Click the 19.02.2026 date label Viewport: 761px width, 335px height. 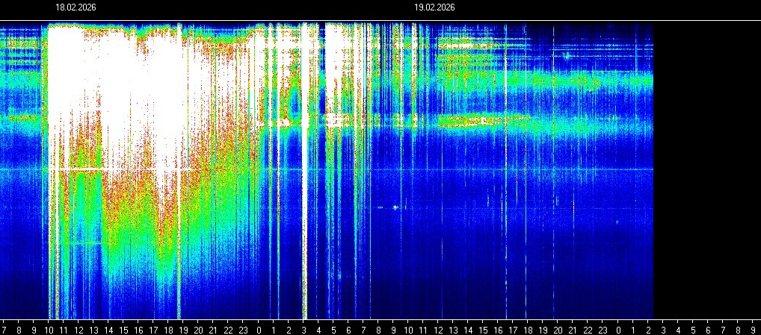point(434,7)
